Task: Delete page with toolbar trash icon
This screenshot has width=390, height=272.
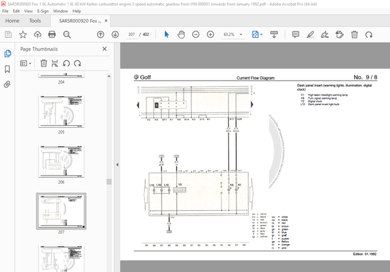Action: pyautogui.click(x=354, y=35)
